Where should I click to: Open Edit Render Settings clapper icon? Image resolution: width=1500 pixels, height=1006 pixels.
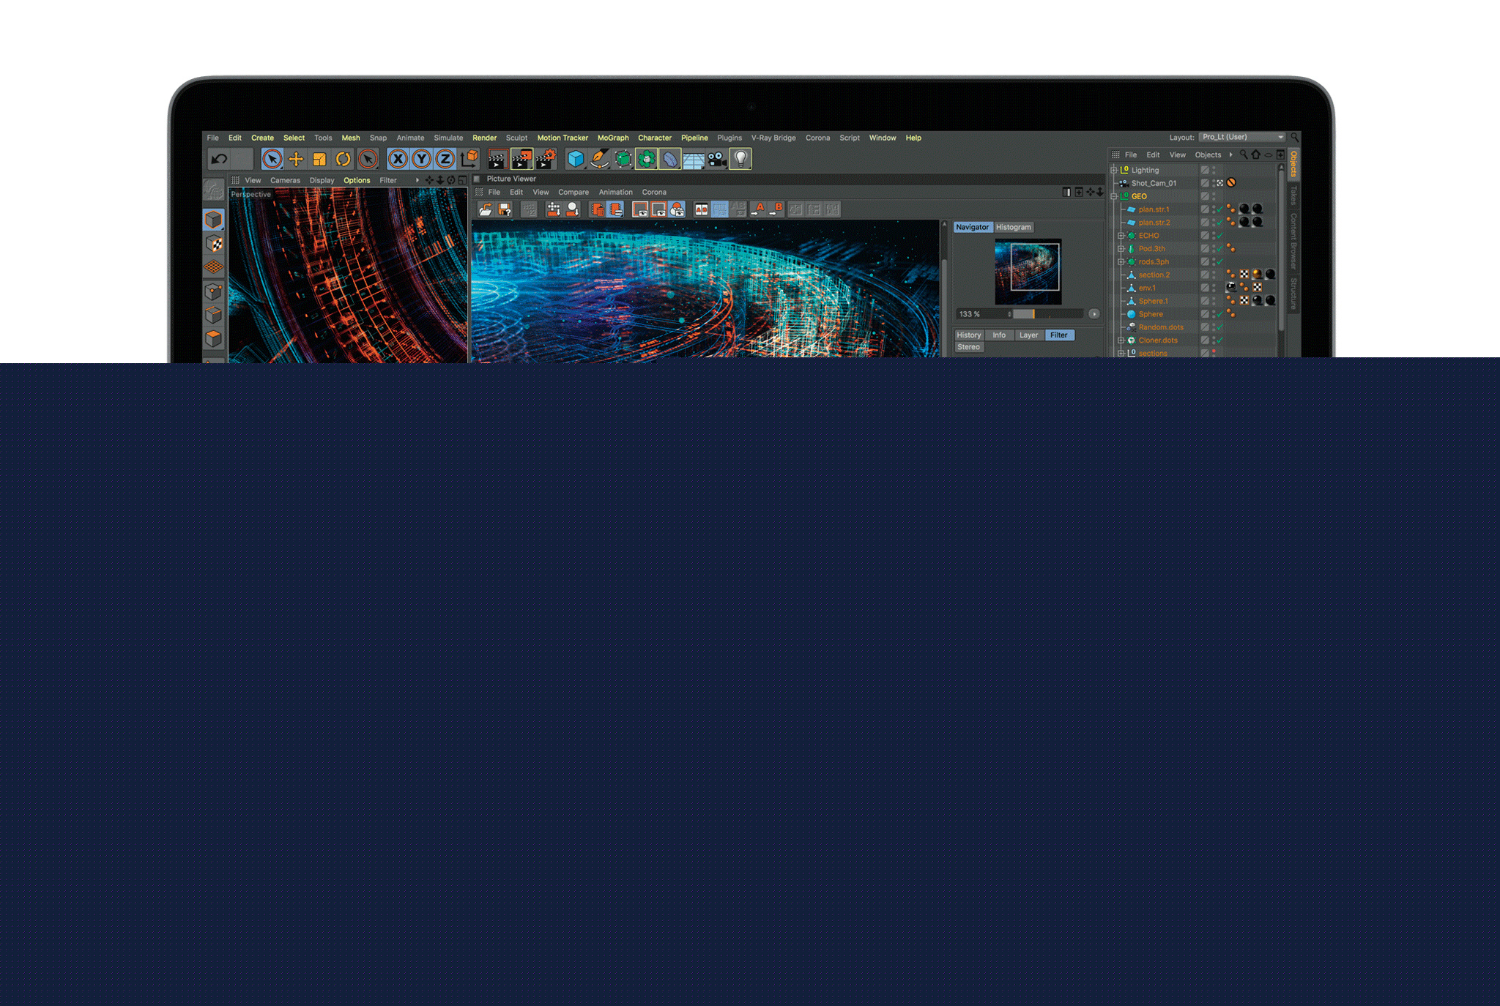(x=546, y=159)
